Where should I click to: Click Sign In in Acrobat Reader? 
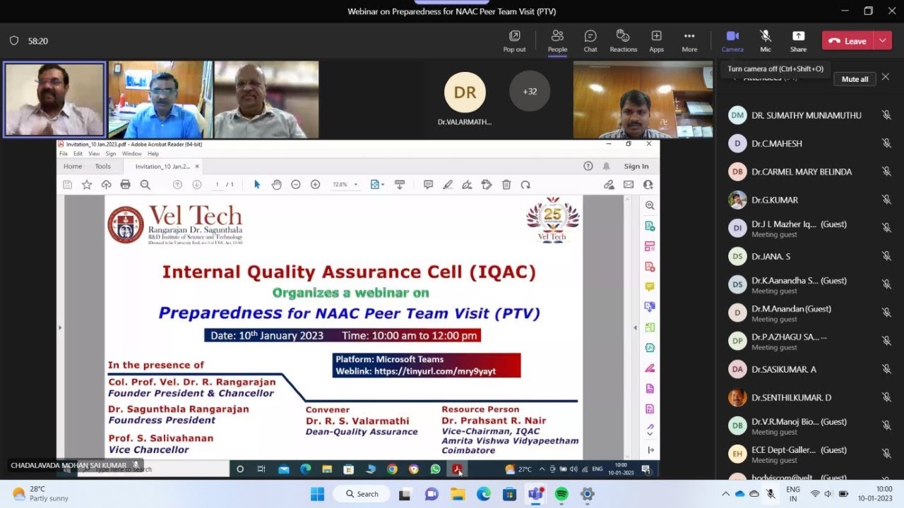(x=636, y=167)
